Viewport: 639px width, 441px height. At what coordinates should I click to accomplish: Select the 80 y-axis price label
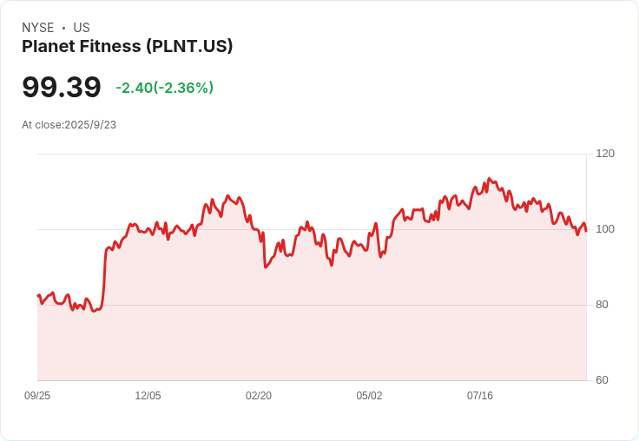[602, 305]
